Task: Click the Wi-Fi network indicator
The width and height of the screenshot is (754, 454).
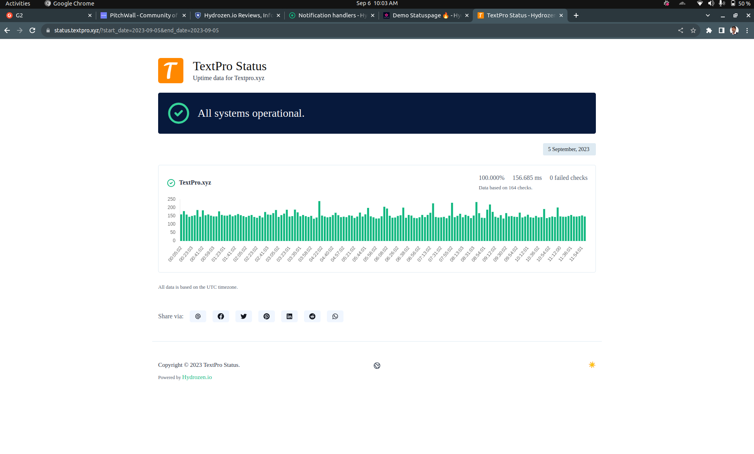Action: 700,4
